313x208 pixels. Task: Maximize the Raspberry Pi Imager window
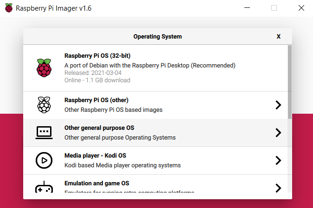pos(274,8)
